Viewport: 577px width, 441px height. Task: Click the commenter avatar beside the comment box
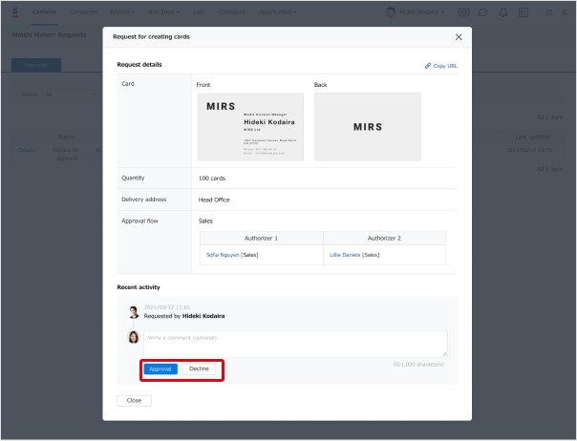coord(134,337)
